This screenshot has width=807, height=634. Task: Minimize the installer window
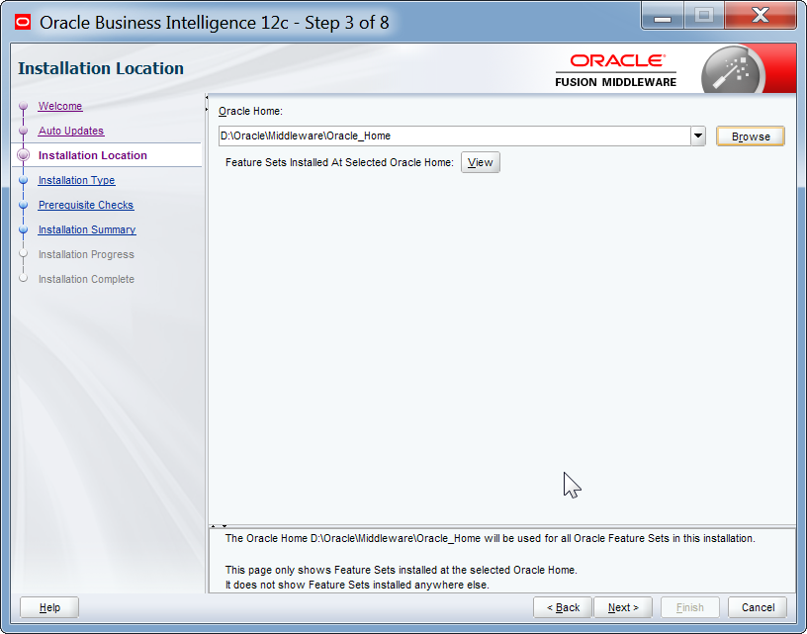tap(663, 16)
